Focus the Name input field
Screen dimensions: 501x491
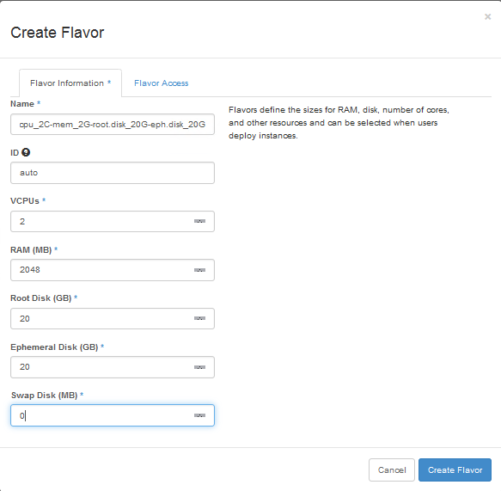tap(113, 125)
